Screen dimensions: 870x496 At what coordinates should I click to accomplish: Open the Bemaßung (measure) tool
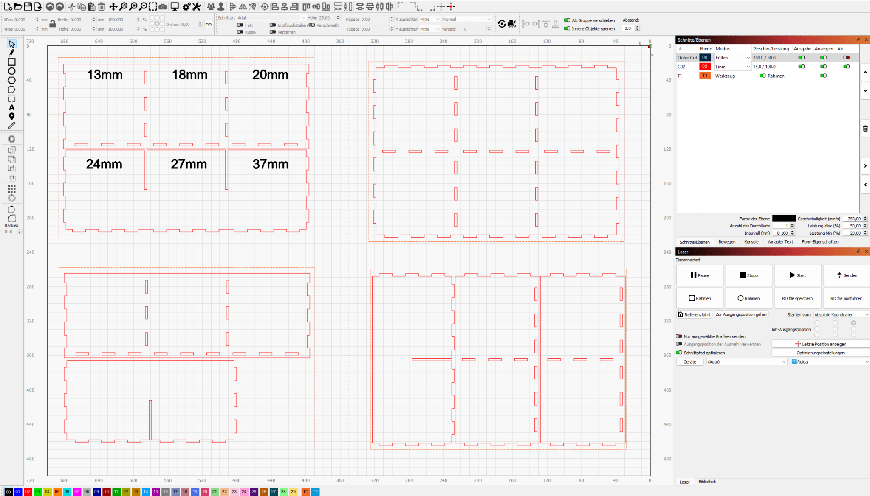point(12,126)
